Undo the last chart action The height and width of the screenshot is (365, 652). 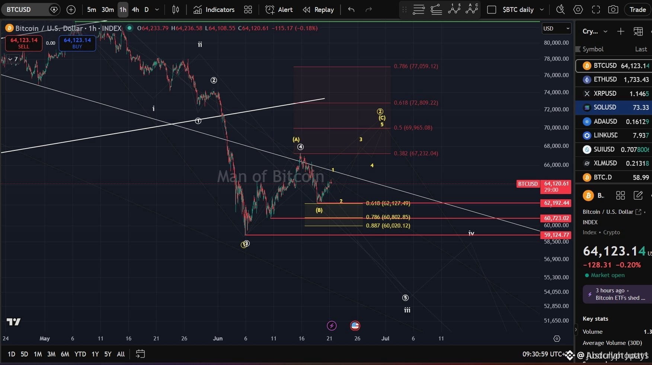coord(351,10)
